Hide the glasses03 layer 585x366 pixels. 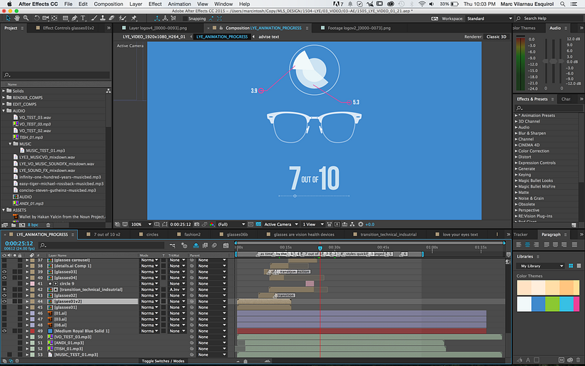tap(4, 272)
